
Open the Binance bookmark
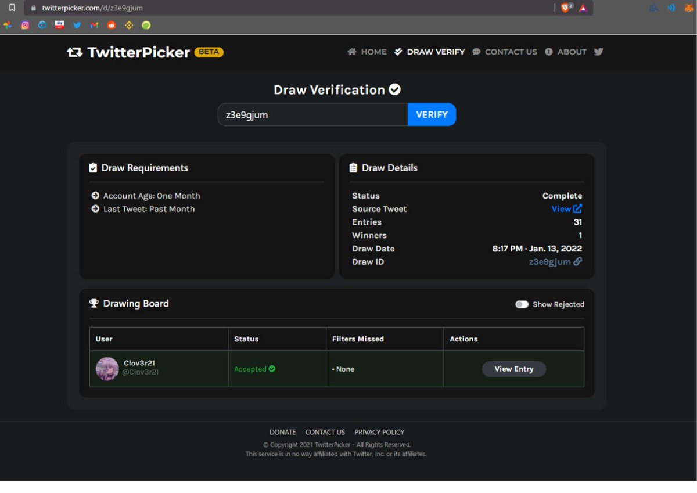(x=129, y=25)
